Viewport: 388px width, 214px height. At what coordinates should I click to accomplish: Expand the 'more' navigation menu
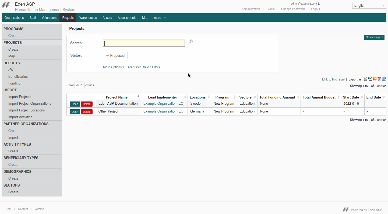click(160, 18)
